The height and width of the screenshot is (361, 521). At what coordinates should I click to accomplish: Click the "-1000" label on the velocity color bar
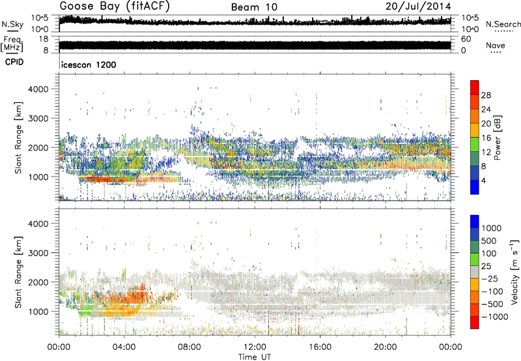494,317
